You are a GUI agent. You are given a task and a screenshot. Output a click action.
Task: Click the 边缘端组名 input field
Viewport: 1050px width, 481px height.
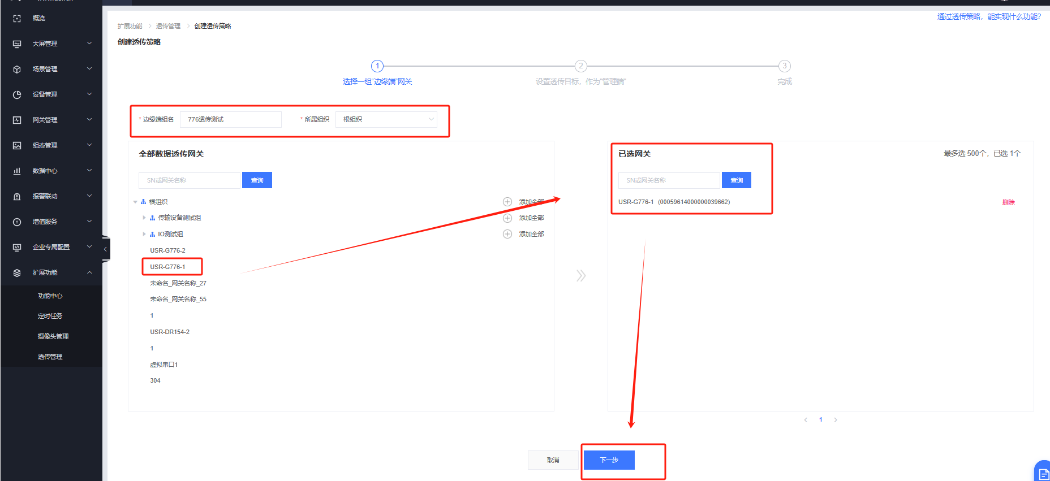click(230, 119)
